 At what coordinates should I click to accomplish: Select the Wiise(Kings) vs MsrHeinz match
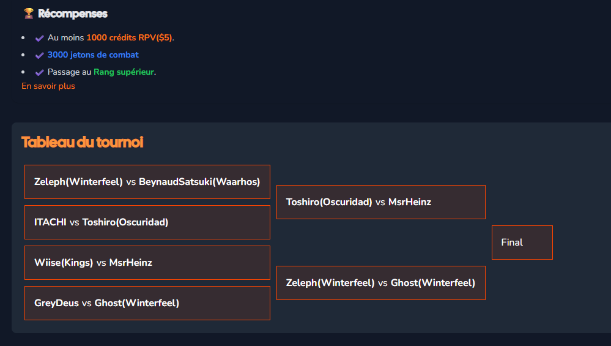[x=147, y=263]
